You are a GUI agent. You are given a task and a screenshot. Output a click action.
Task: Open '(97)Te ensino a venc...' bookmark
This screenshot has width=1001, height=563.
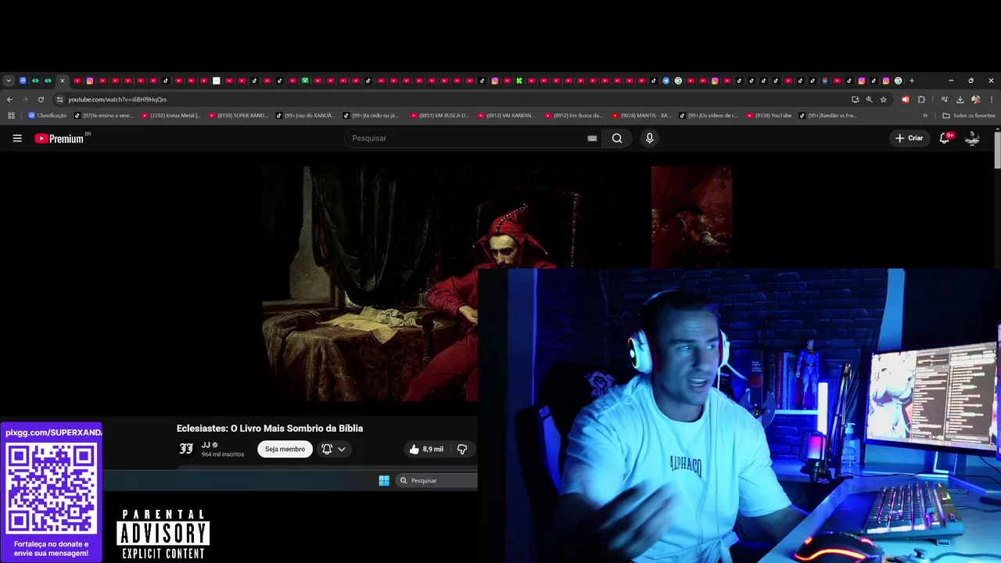click(104, 116)
